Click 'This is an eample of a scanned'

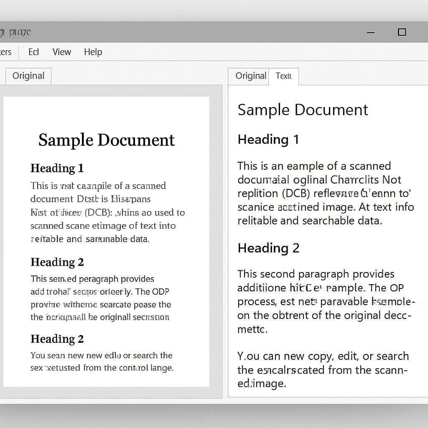tap(314, 166)
